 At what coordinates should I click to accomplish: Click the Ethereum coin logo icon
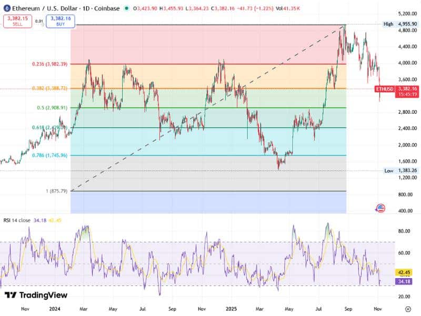click(x=6, y=9)
